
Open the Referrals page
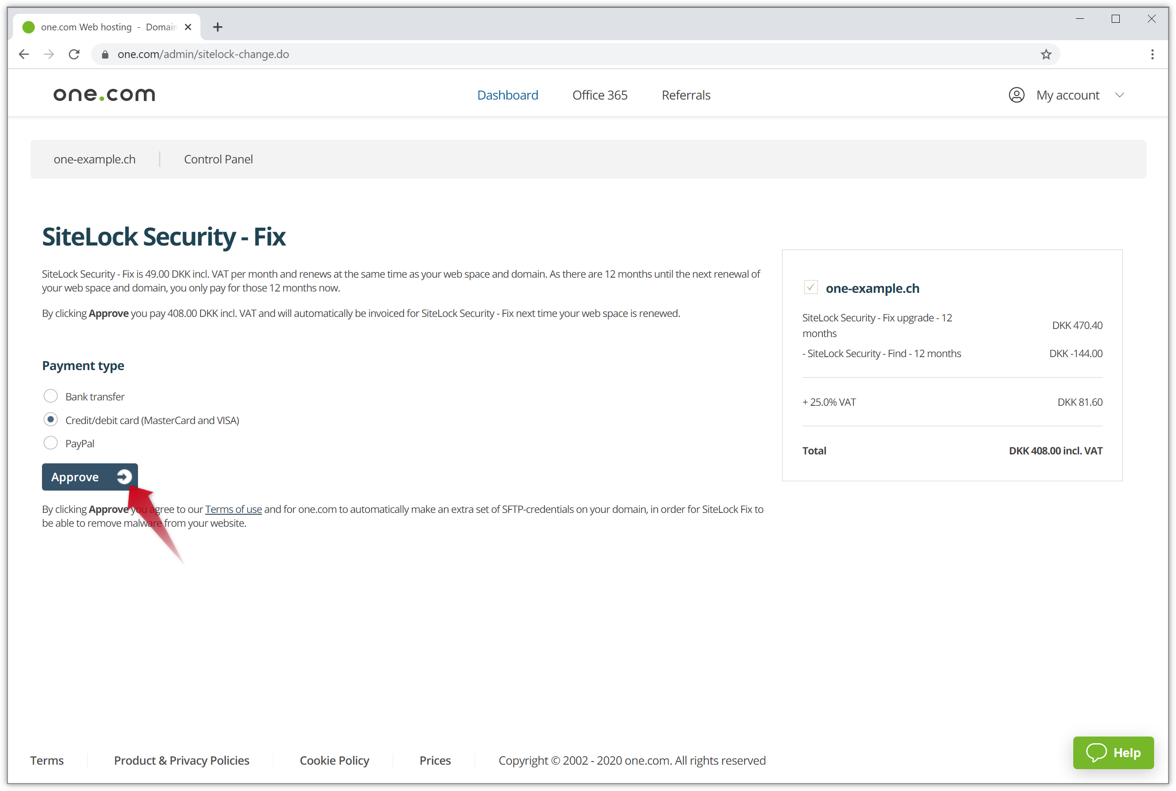point(686,95)
